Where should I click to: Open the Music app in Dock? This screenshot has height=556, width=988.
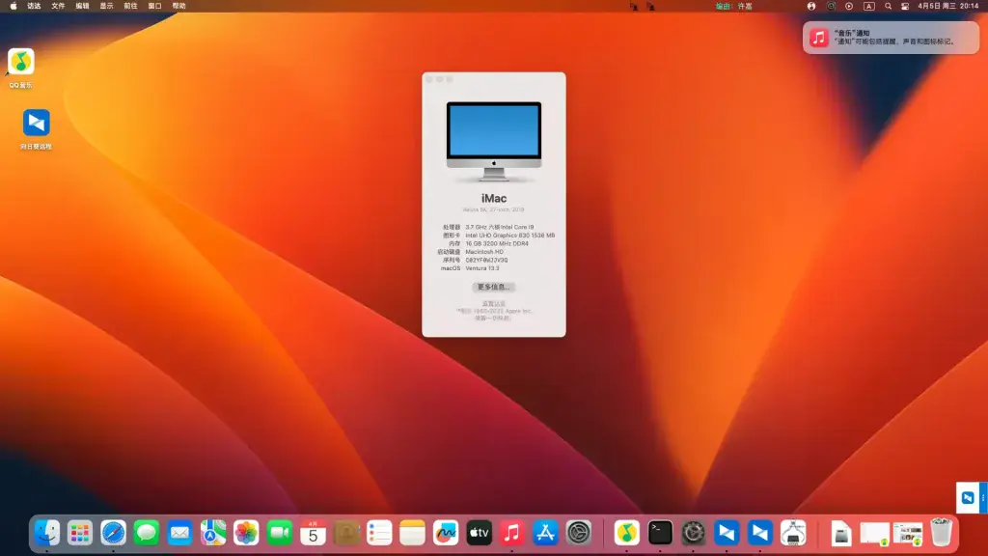[512, 533]
